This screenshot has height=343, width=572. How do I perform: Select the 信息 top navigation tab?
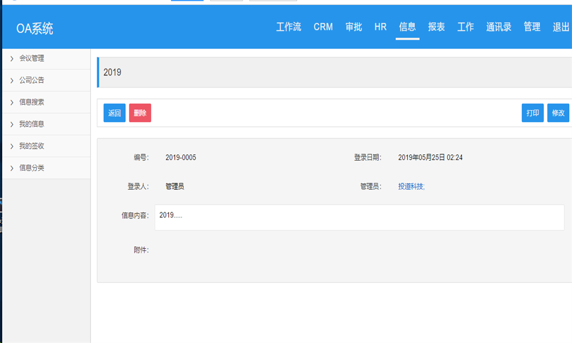[407, 27]
